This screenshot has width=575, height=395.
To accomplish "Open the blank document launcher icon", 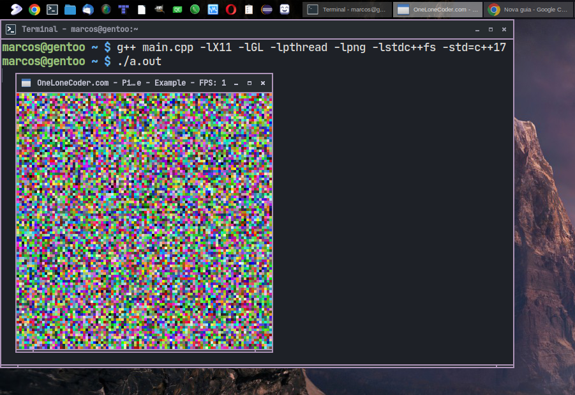I will coord(142,10).
